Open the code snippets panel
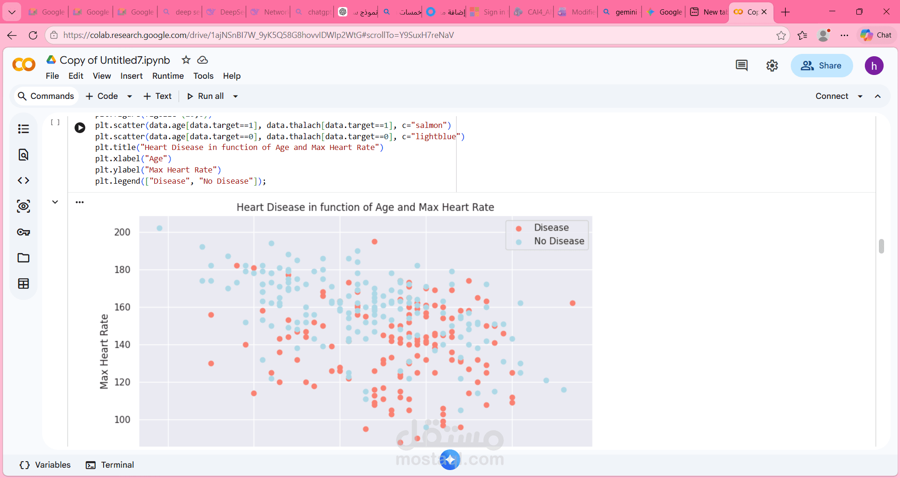Image resolution: width=900 pixels, height=478 pixels. pyautogui.click(x=23, y=180)
